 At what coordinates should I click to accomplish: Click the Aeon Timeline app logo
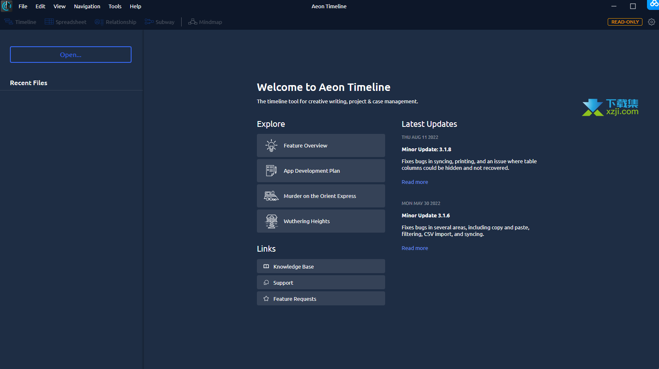click(x=7, y=6)
